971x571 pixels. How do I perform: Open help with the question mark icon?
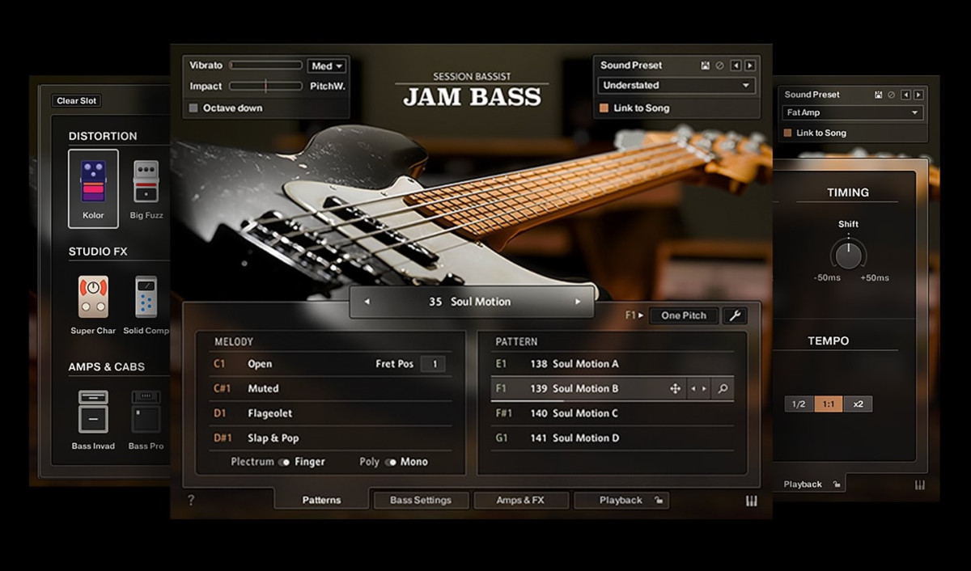click(191, 501)
